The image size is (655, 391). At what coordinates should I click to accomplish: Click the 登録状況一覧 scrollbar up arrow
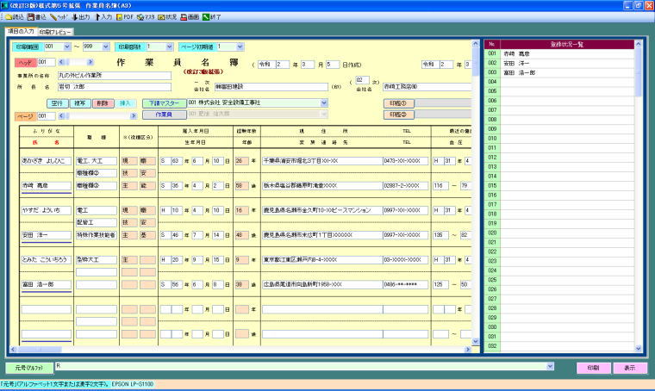638,44
